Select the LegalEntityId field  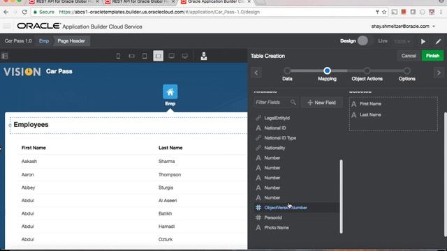click(277, 118)
